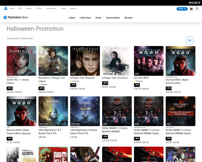Click the -70% badge under Requiem
The image size is (202, 162).
coord(73,85)
